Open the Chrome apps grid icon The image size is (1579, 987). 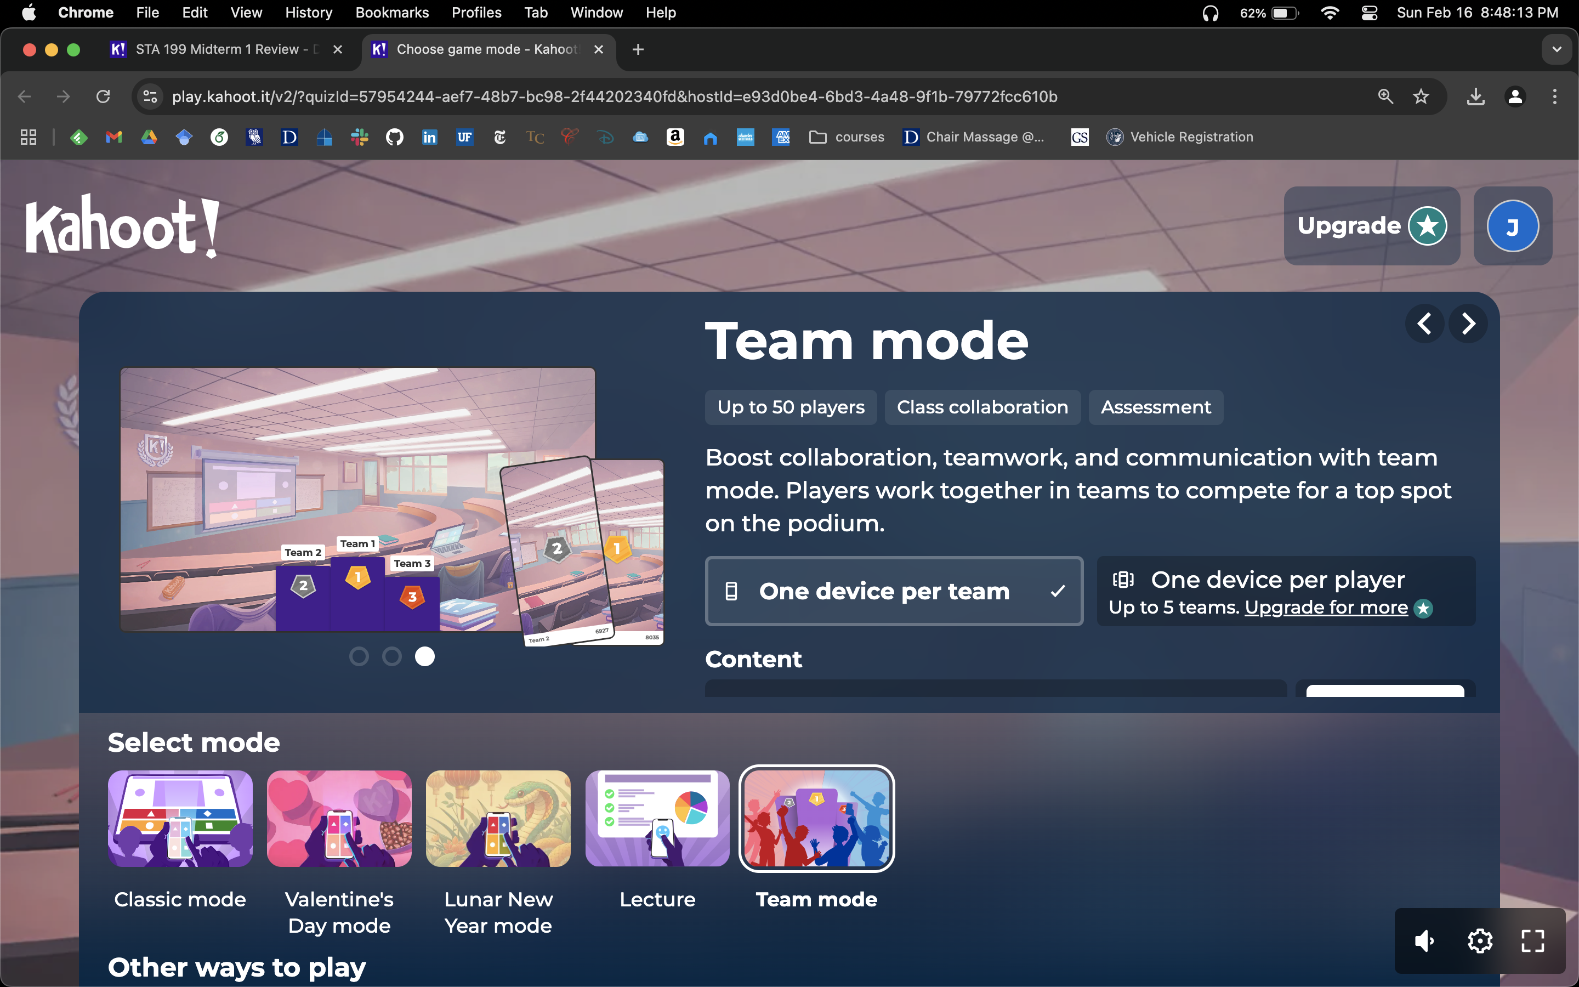click(x=28, y=137)
